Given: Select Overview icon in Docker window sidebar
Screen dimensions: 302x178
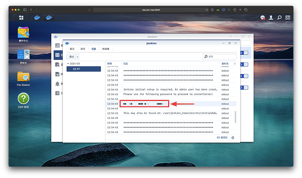Looking at the screenshot, I should coord(57,46).
